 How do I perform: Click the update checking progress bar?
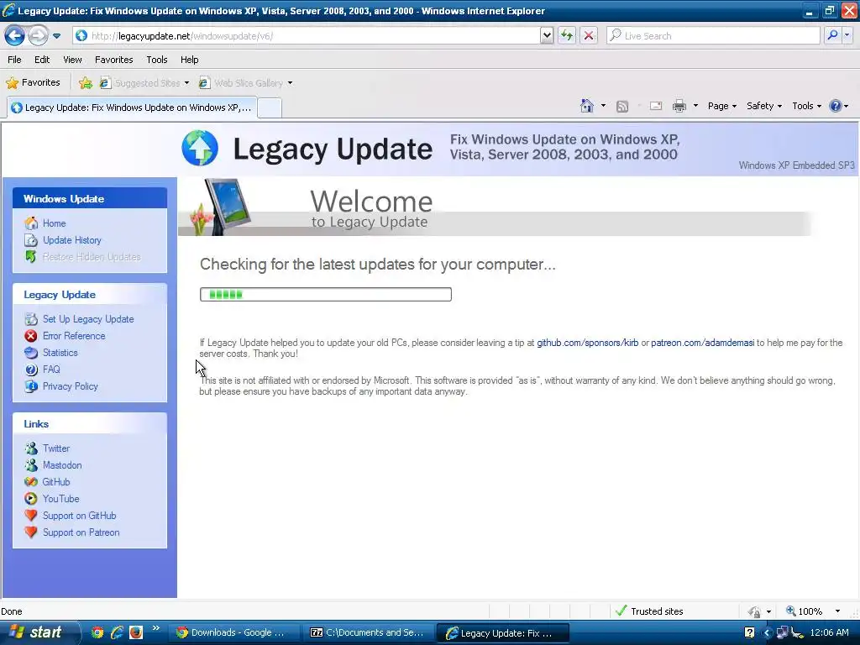pos(326,295)
